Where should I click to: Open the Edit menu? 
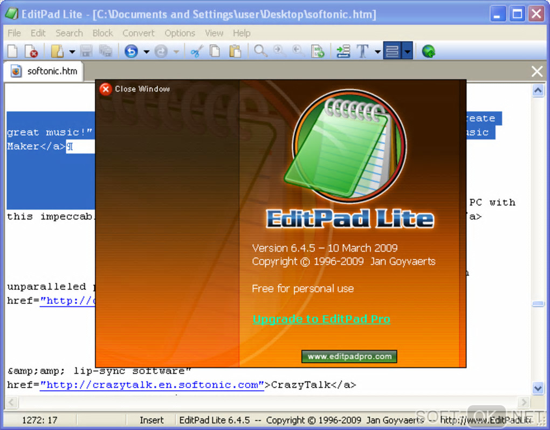click(38, 33)
